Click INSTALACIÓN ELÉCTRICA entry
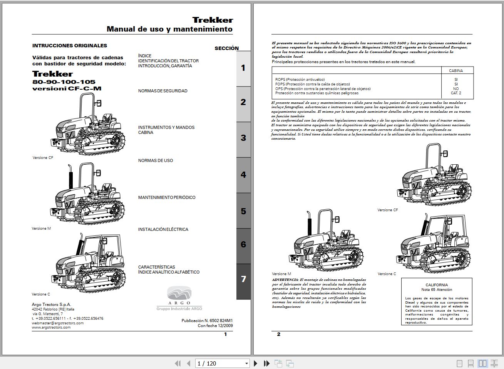504x369 pixels. tap(163, 229)
